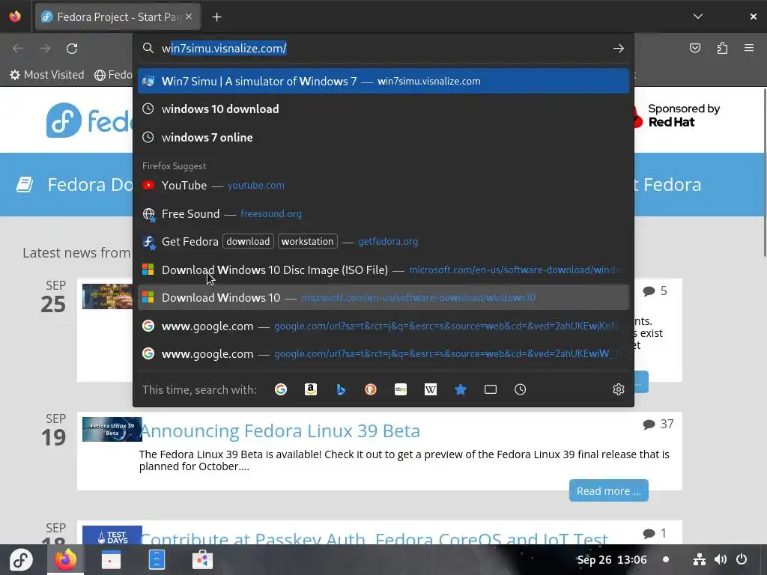767x575 pixels.
Task: Open the network status tray icon
Action: click(x=700, y=559)
